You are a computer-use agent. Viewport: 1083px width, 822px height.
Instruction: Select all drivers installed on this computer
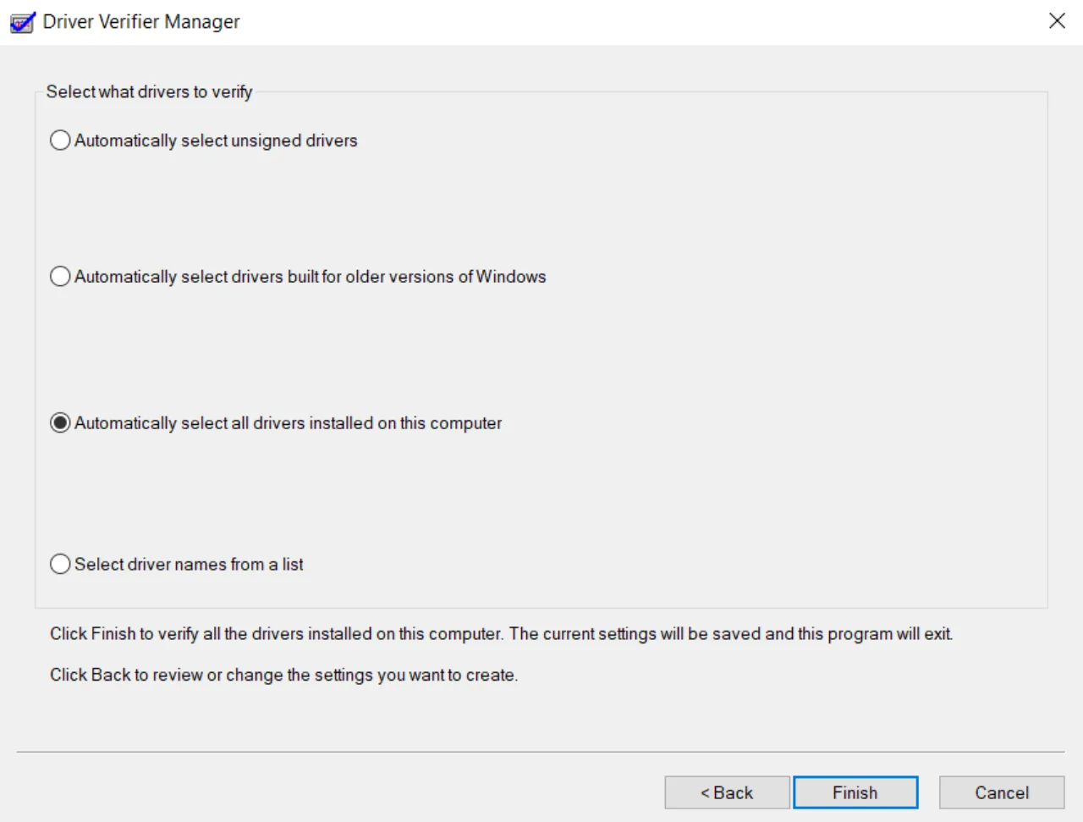pyautogui.click(x=59, y=422)
